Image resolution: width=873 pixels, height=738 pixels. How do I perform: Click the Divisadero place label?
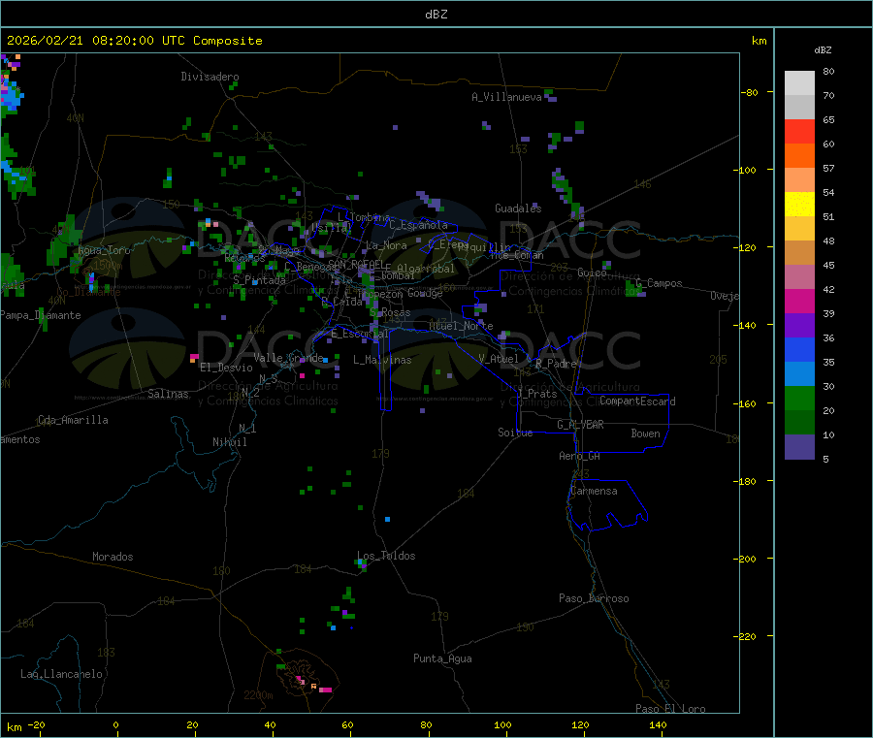click(210, 77)
